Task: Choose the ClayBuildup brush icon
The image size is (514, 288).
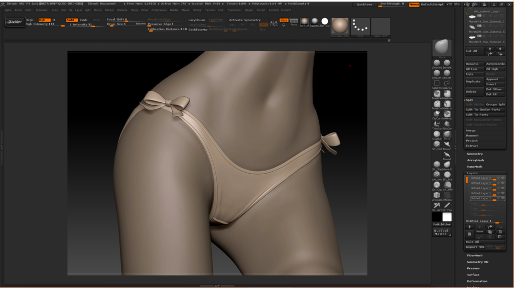Action: [x=437, y=134]
